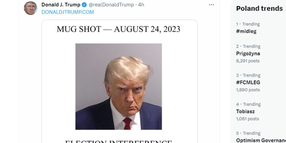Open the tweet's three-dot more options menu
Viewport: 286px width, 143px height.
211,5
